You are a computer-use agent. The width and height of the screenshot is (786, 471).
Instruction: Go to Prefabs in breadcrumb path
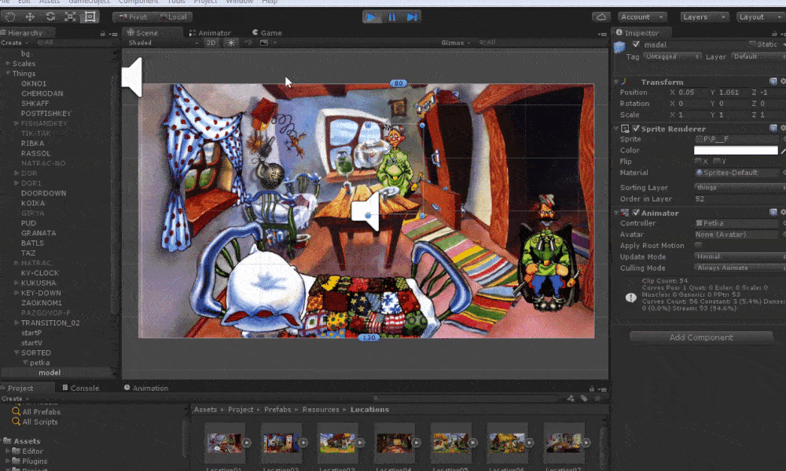point(277,410)
